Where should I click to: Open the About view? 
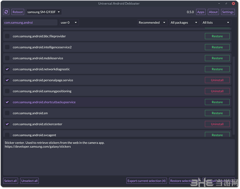tap(213, 12)
